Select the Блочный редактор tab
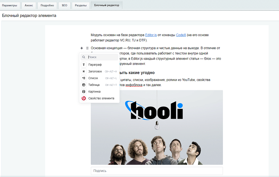279x177 pixels. 106,5
